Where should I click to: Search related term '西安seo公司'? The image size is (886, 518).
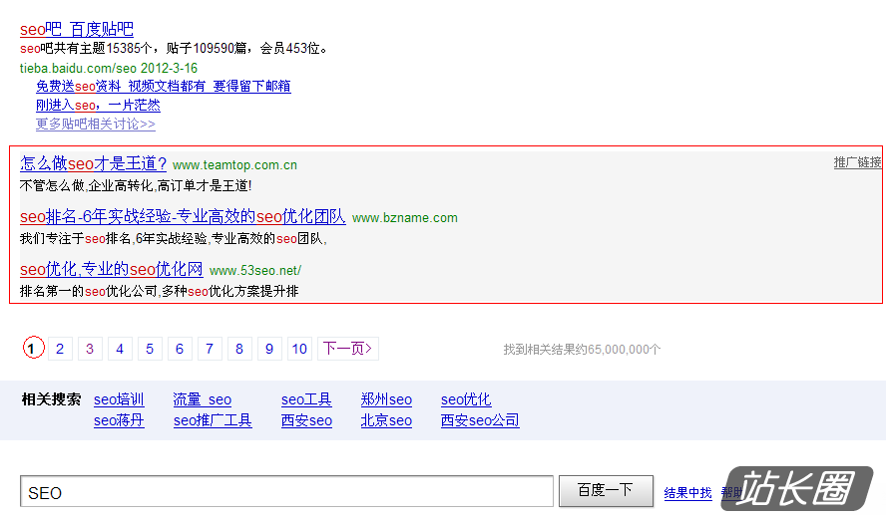480,420
